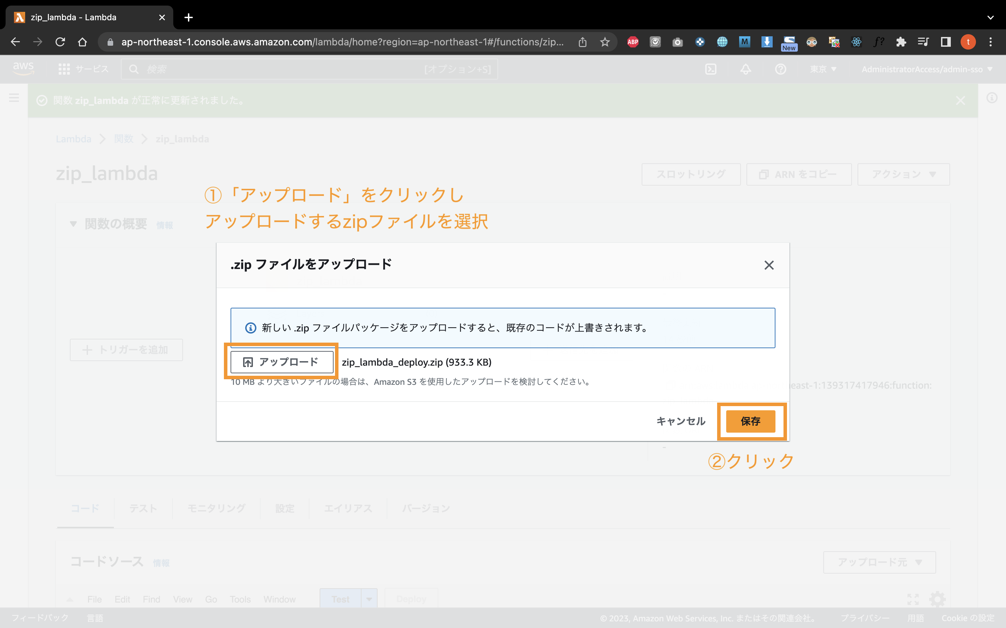Click the 保存 button to save upload

(x=750, y=421)
